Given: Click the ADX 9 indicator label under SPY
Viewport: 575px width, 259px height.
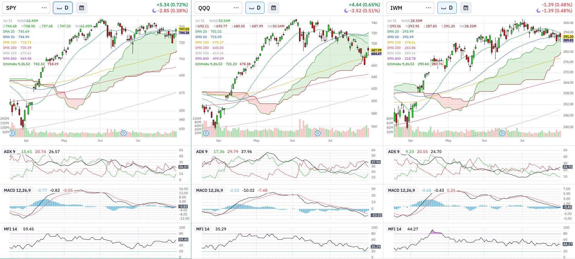Looking at the screenshot, I should point(9,152).
